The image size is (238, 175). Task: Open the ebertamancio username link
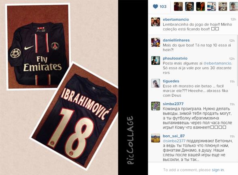tap(176, 19)
